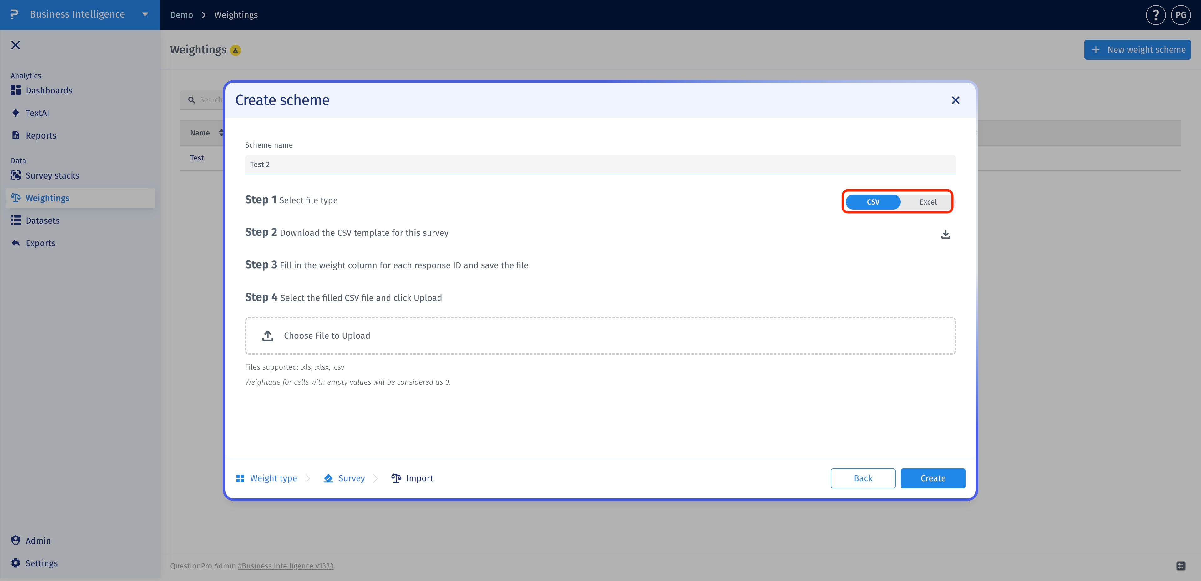Select CSV file type toggle
This screenshot has height=581, width=1201.
[x=873, y=202]
